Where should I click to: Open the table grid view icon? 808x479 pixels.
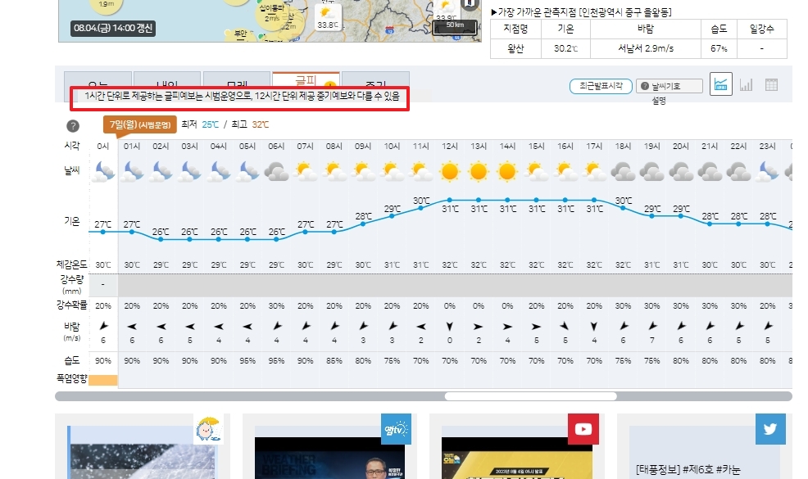(x=770, y=84)
